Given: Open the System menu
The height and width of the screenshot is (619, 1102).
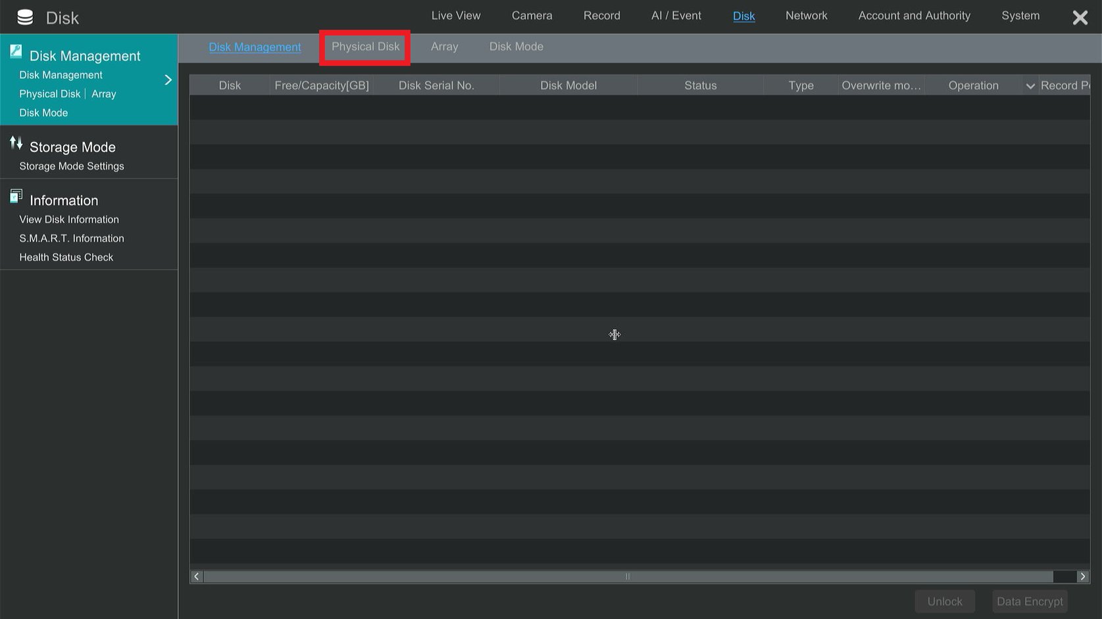Looking at the screenshot, I should [1020, 15].
